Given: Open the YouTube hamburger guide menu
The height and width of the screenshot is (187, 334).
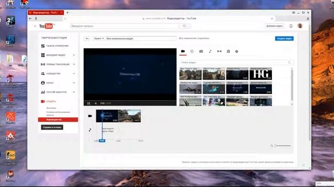Looking at the screenshot, I should coord(35,26).
